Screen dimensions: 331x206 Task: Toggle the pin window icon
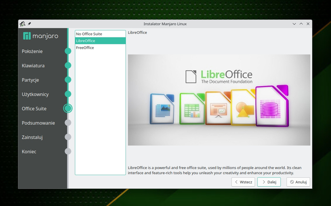[x=29, y=24]
